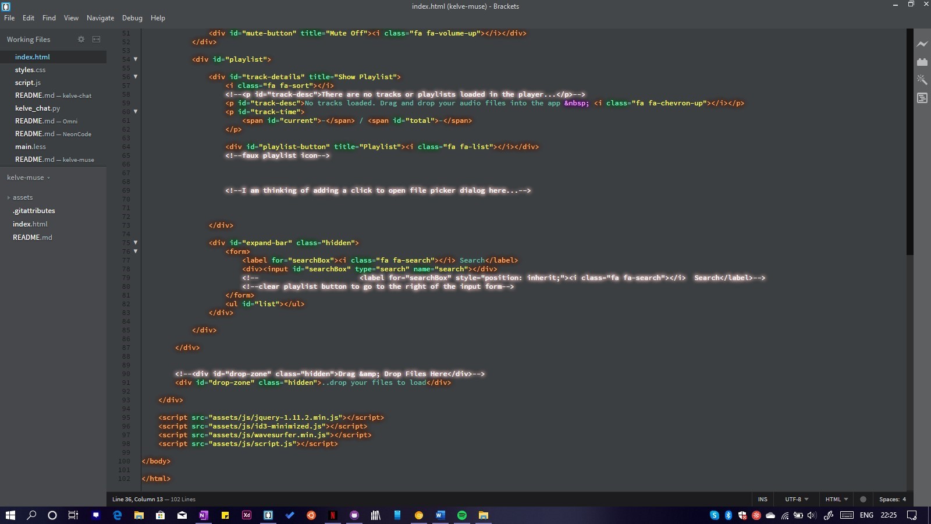Viewport: 931px width, 524px height.
Task: Open the Windows Start menu
Action: [x=10, y=515]
